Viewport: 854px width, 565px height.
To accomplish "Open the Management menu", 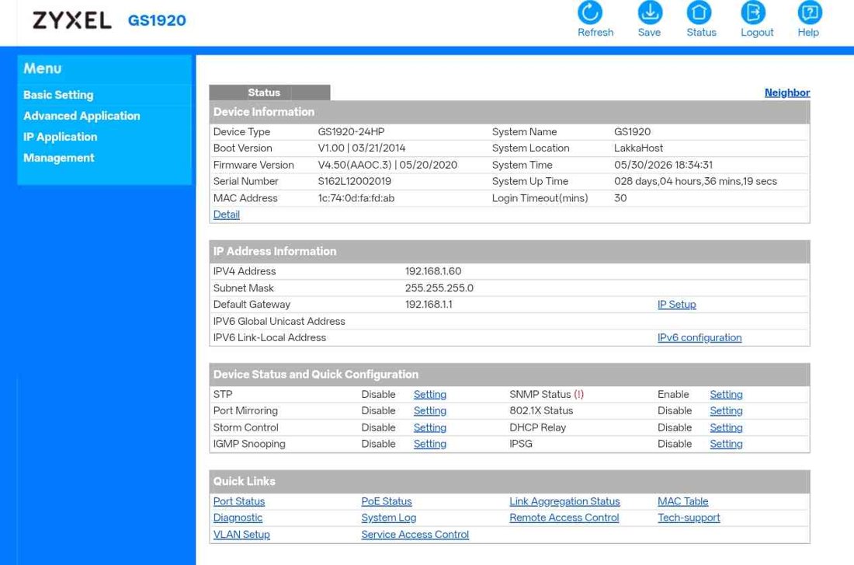I will (59, 158).
